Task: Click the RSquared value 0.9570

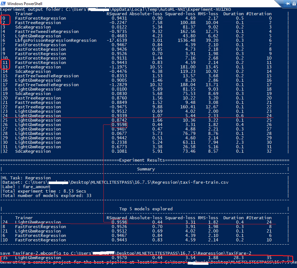Action: [x=119, y=258]
